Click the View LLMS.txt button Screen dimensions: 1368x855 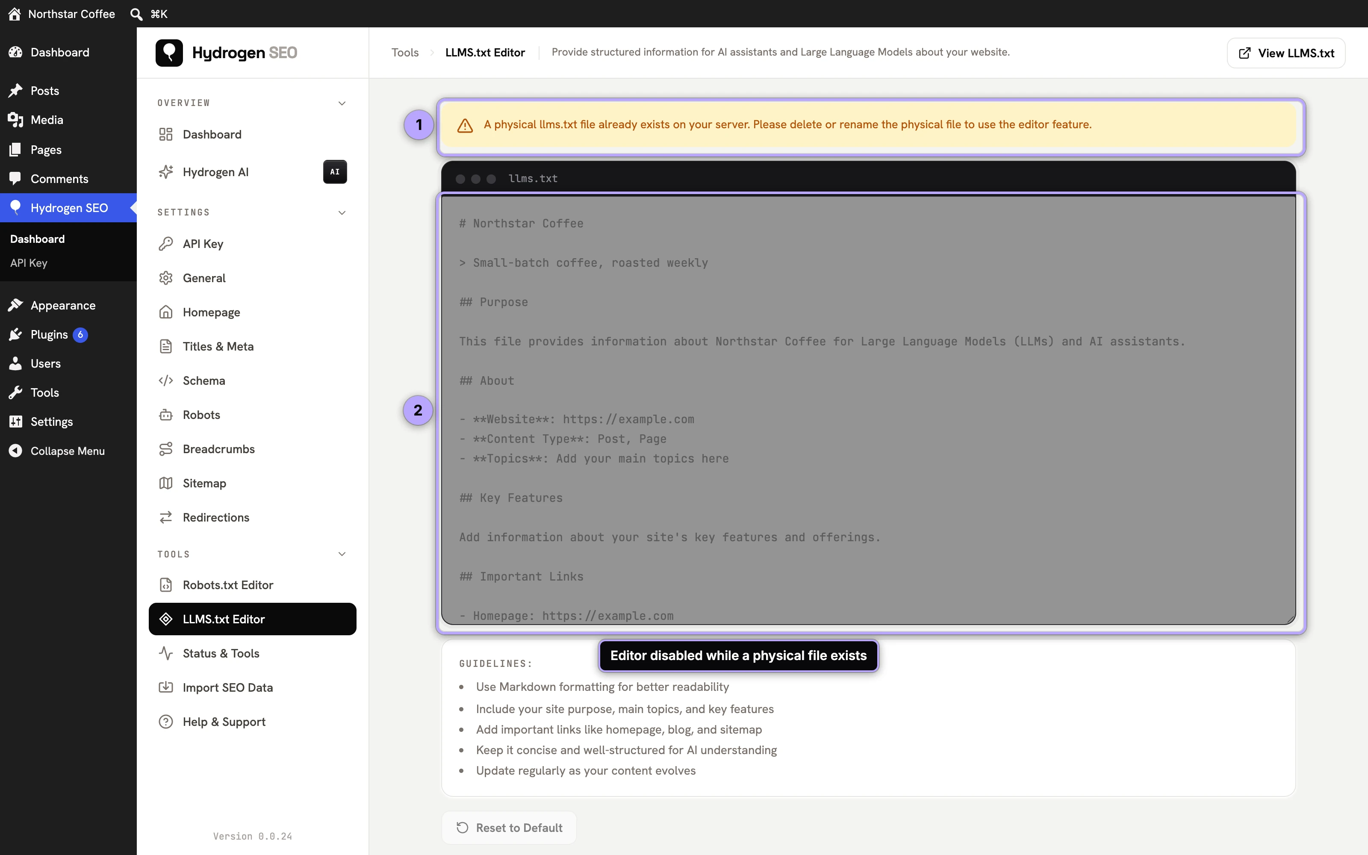(x=1286, y=53)
